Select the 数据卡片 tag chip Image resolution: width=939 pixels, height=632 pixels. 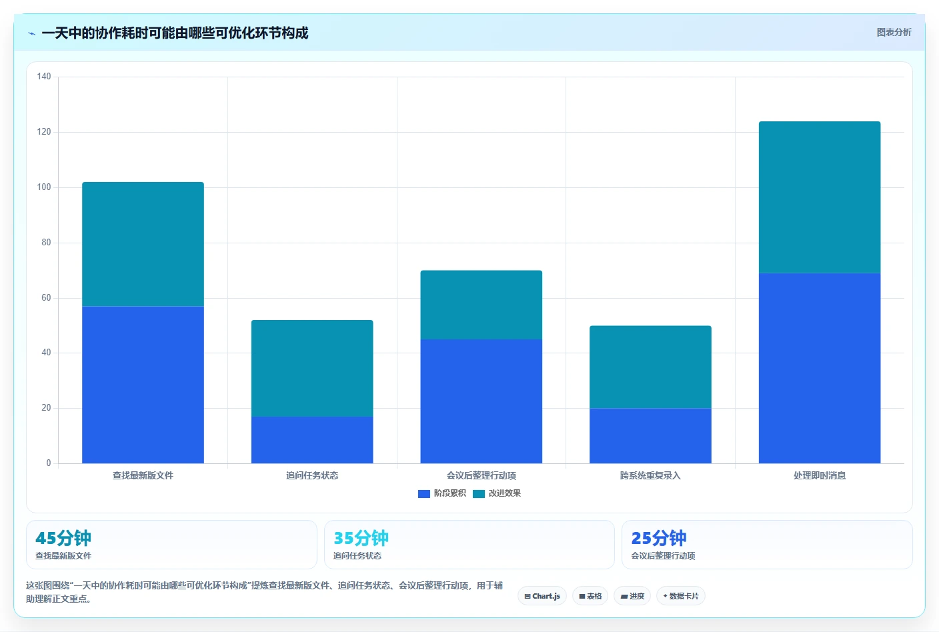pyautogui.click(x=681, y=596)
